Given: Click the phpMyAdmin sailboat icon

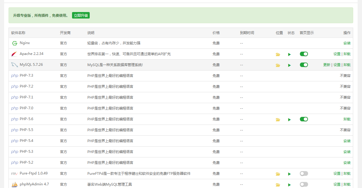Looking at the screenshot, I should [x=15, y=184].
